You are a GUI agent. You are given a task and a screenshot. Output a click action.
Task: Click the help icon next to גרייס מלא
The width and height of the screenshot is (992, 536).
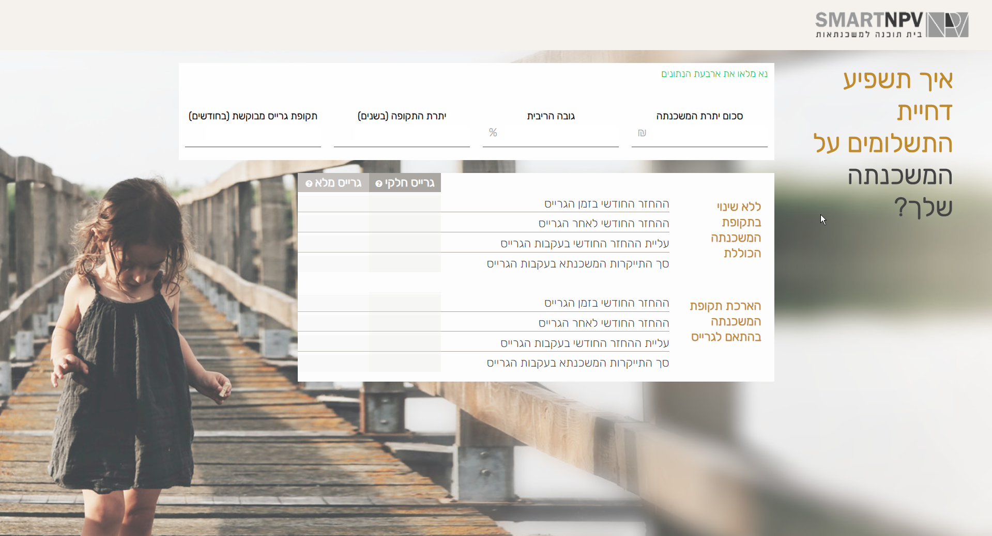click(309, 184)
